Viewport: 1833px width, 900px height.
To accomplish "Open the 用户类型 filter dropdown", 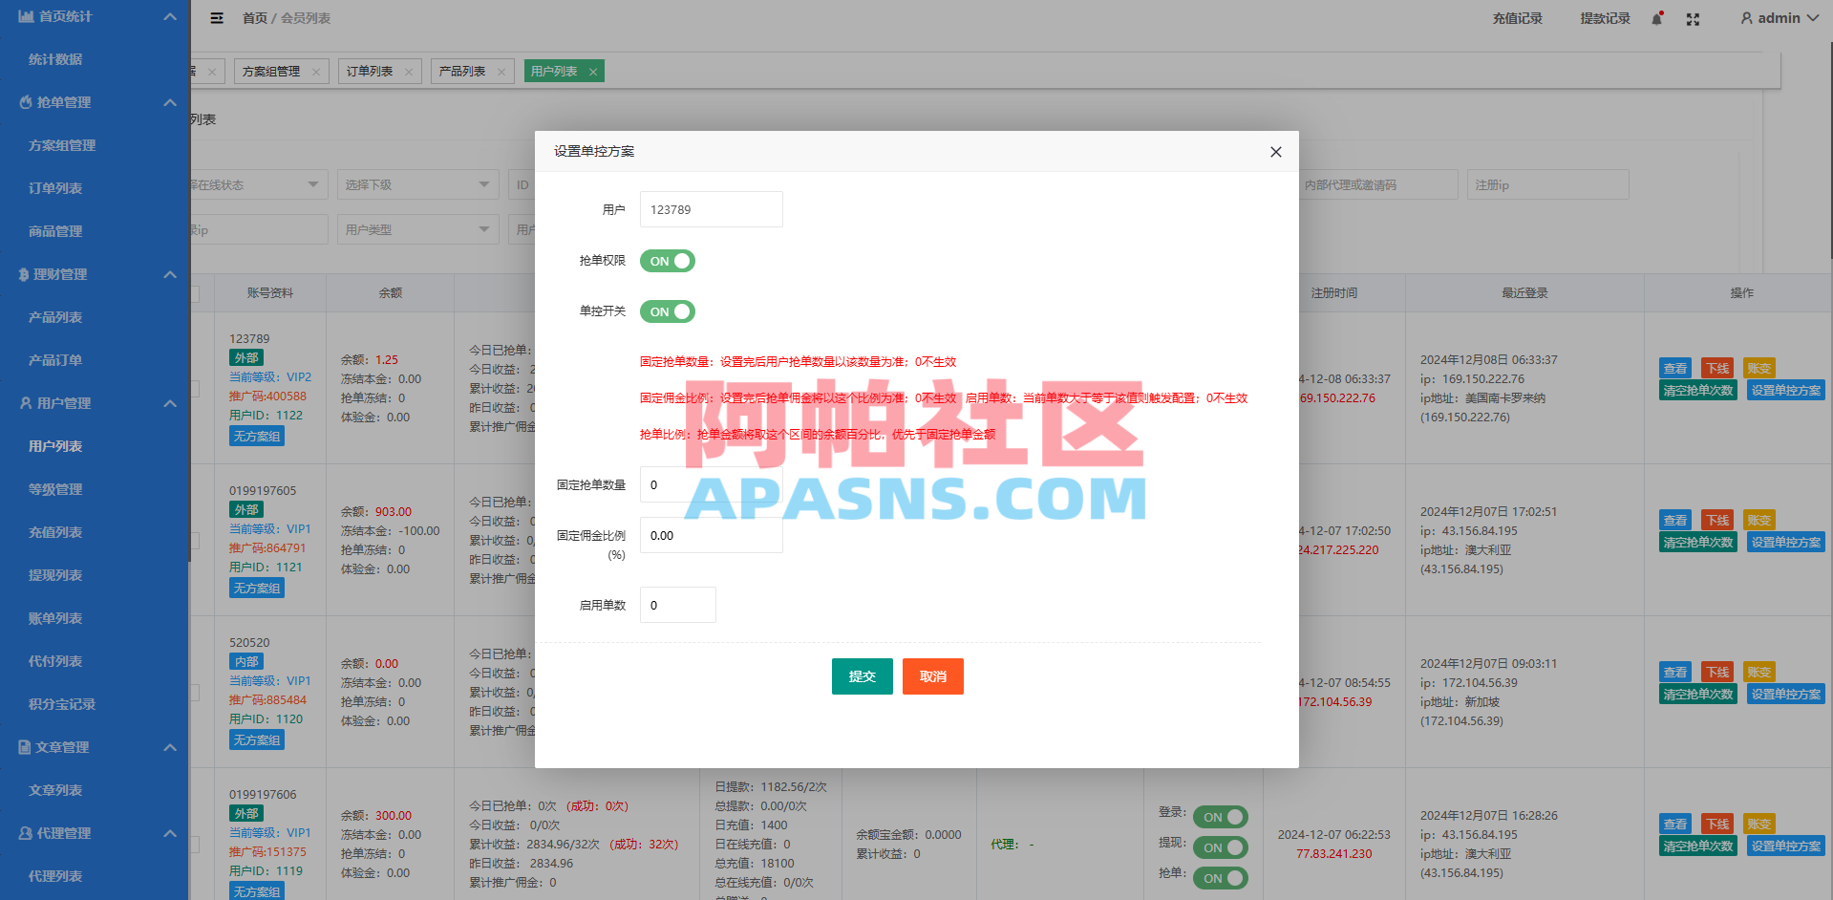I will [417, 228].
